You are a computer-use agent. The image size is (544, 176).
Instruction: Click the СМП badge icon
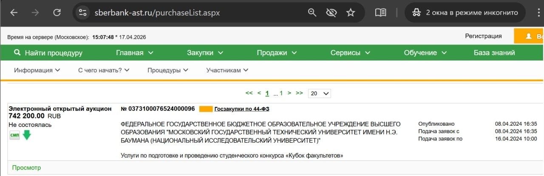click(x=14, y=135)
